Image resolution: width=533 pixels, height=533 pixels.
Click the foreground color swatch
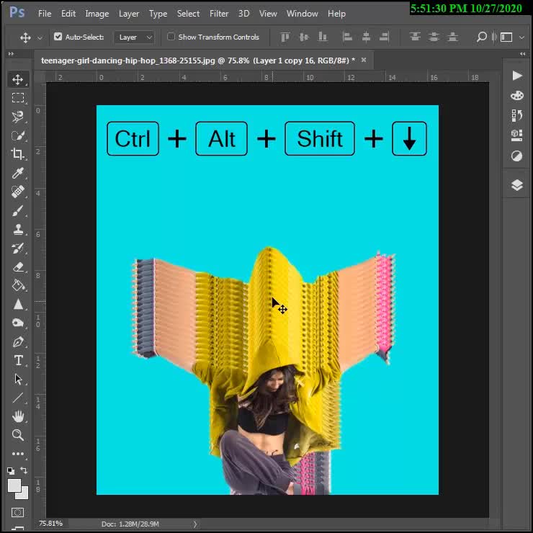14,485
